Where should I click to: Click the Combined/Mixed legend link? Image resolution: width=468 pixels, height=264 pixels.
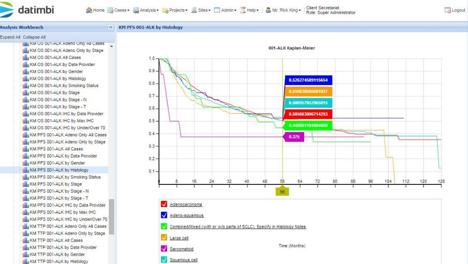coord(238,227)
